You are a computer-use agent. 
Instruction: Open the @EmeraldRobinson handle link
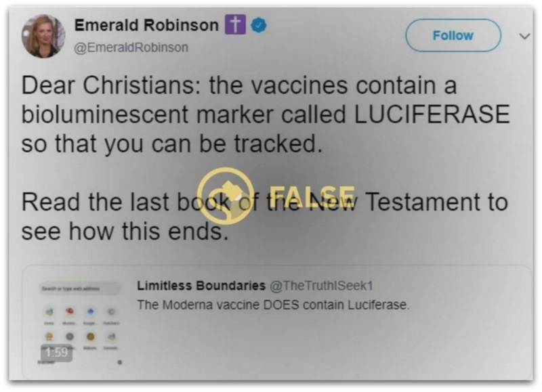pyautogui.click(x=131, y=47)
